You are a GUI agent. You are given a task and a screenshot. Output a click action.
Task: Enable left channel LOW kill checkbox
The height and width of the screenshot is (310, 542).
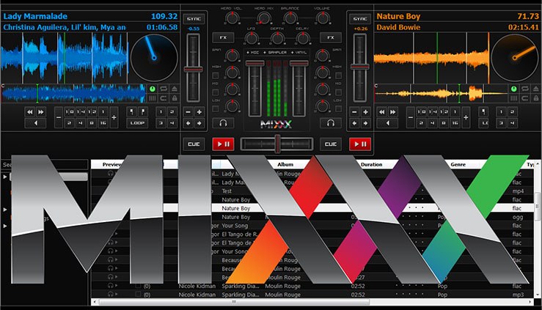(x=216, y=108)
